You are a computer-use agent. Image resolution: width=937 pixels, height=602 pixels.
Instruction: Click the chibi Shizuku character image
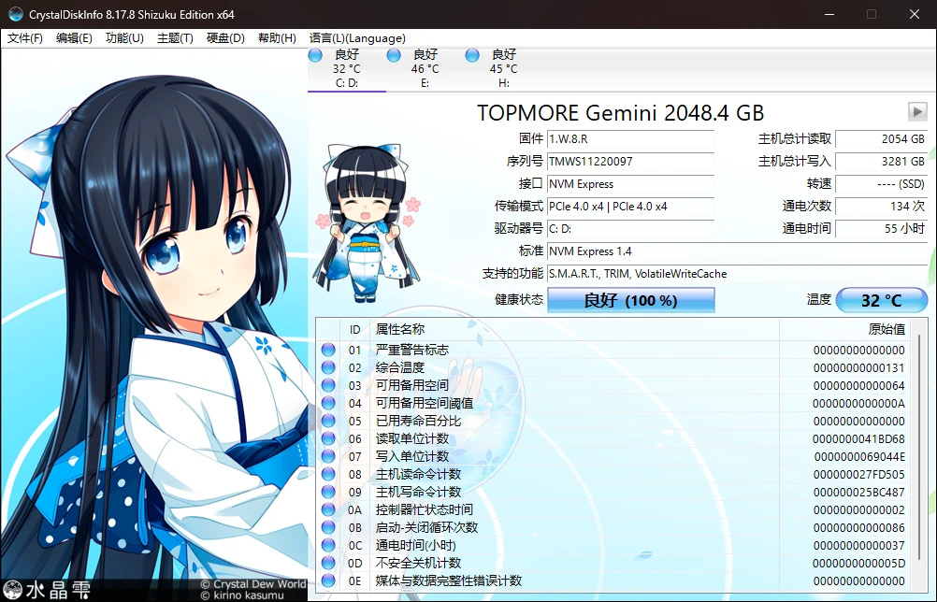tap(367, 222)
